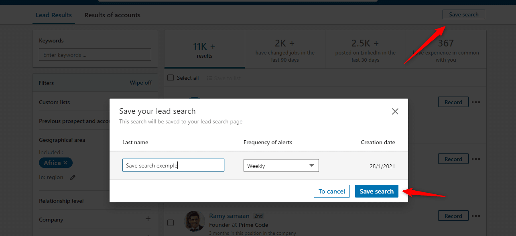The width and height of the screenshot is (516, 236).
Task: Close the Save your lead search dialog
Action: 395,111
